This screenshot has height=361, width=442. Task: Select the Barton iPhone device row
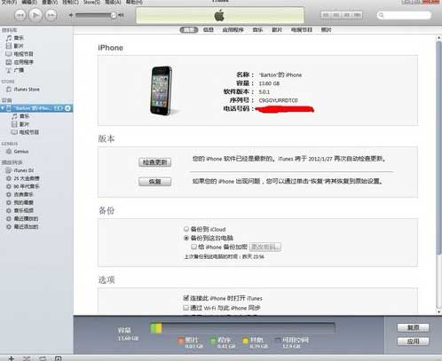click(36, 108)
